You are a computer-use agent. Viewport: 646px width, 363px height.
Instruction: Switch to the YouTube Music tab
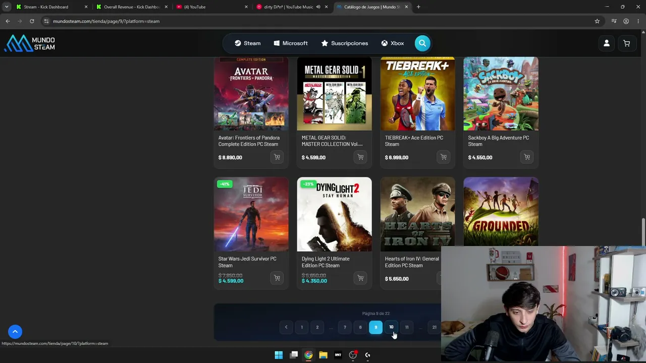292,7
